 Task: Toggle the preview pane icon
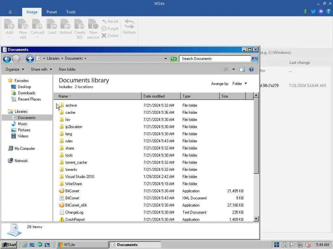(242, 69)
